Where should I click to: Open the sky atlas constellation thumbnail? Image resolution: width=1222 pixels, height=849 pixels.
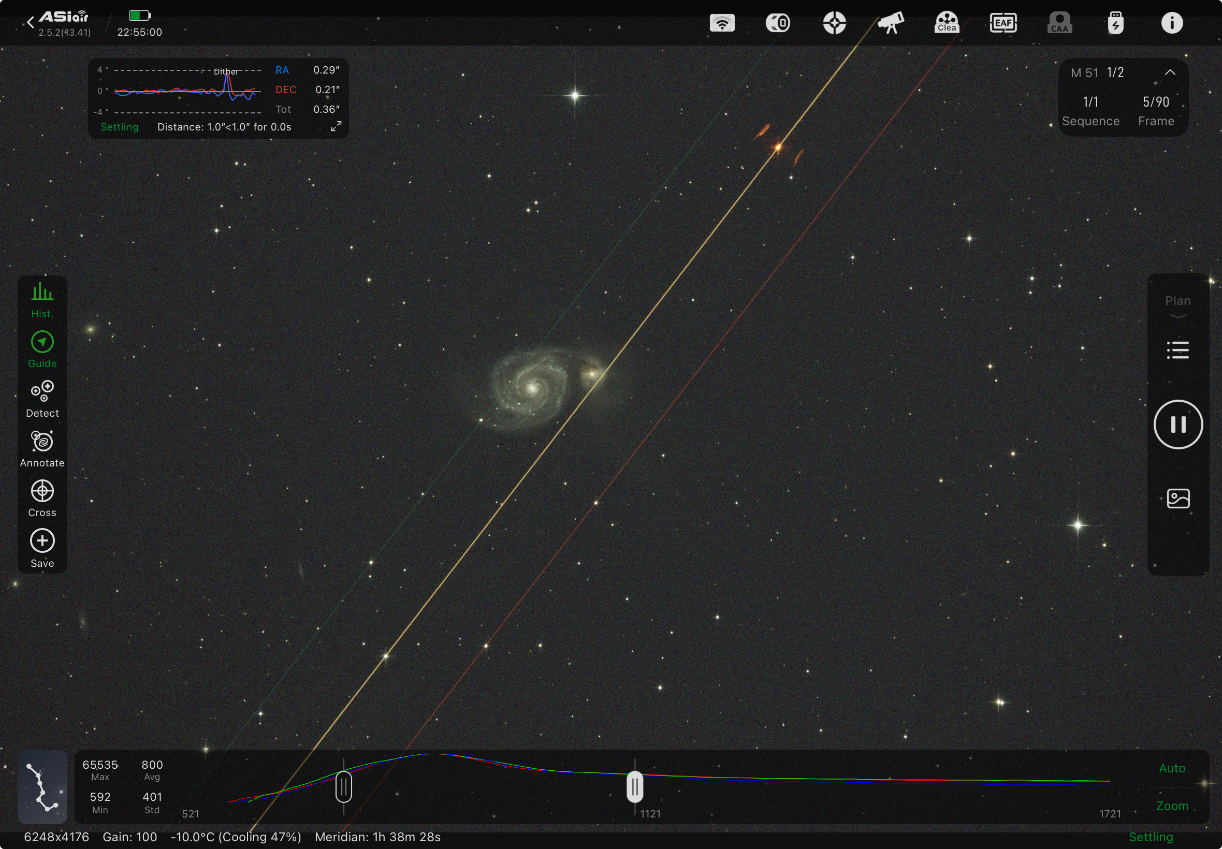(x=42, y=786)
